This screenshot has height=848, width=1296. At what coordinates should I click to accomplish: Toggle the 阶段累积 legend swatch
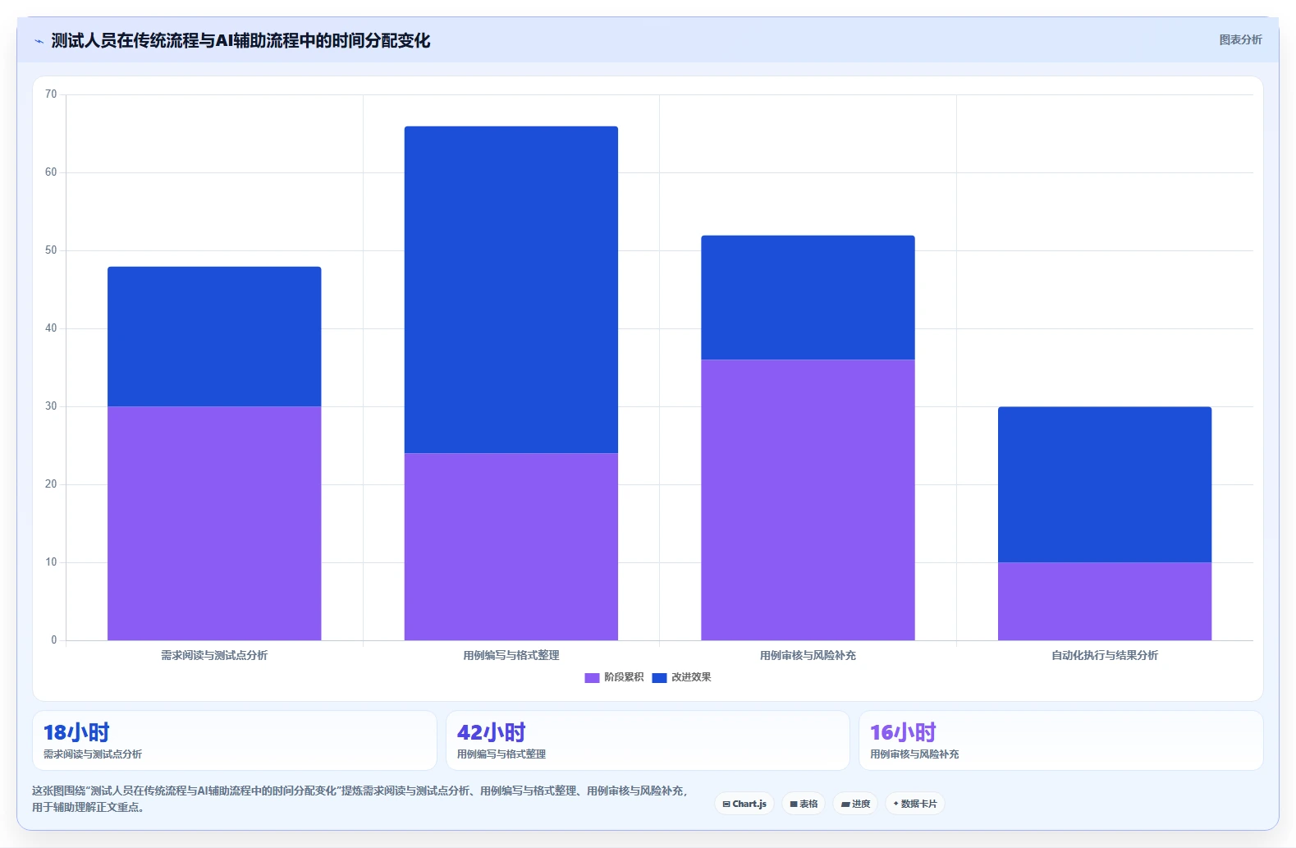tap(592, 677)
